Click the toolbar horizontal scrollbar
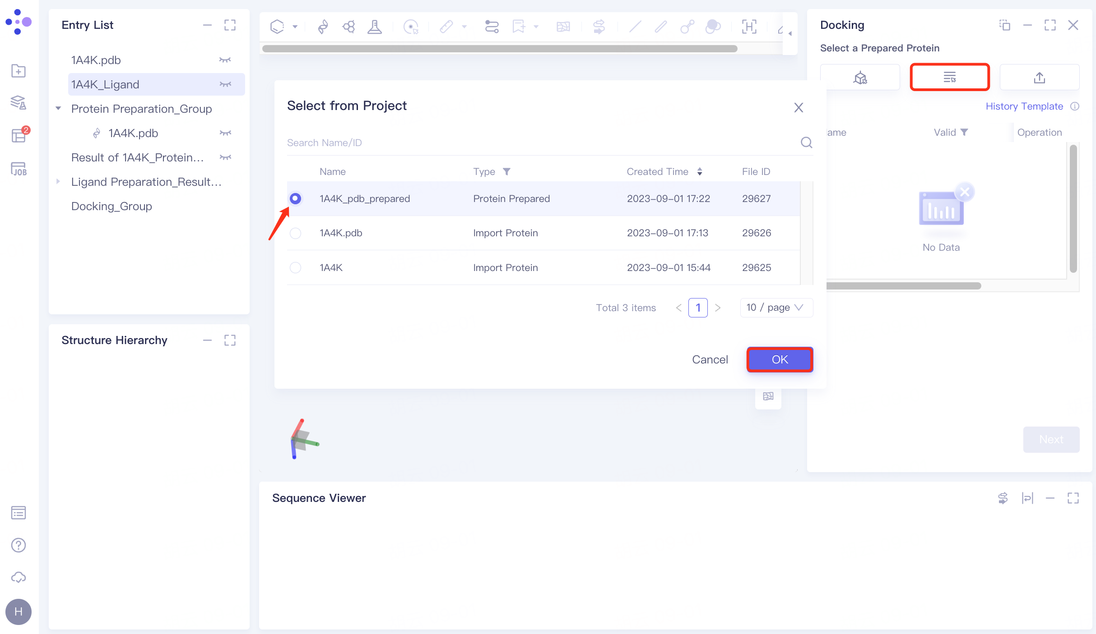1096x634 pixels. click(x=499, y=49)
